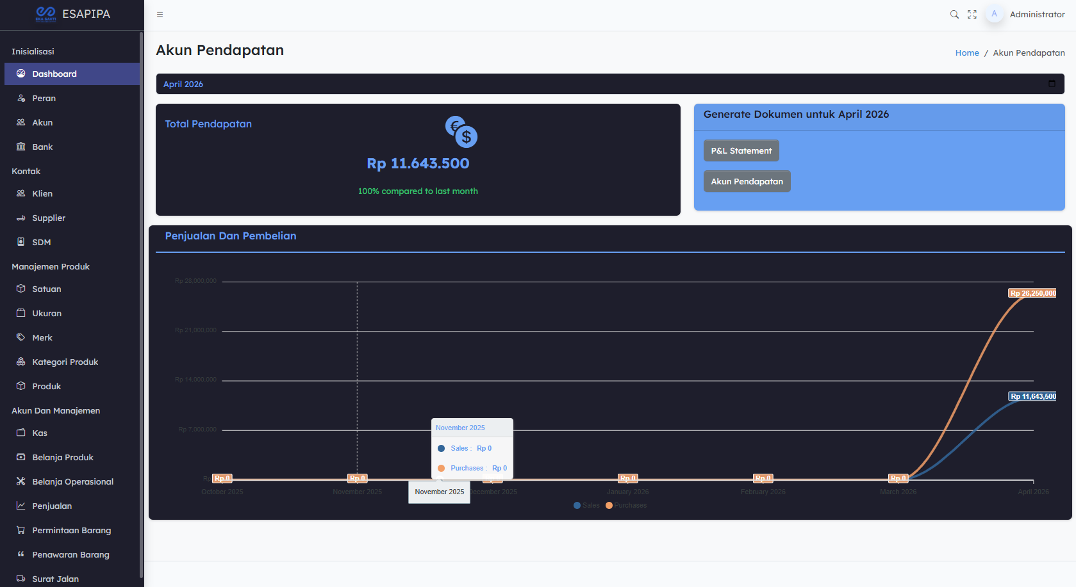Open Ukuran in the sidebar

72,313
